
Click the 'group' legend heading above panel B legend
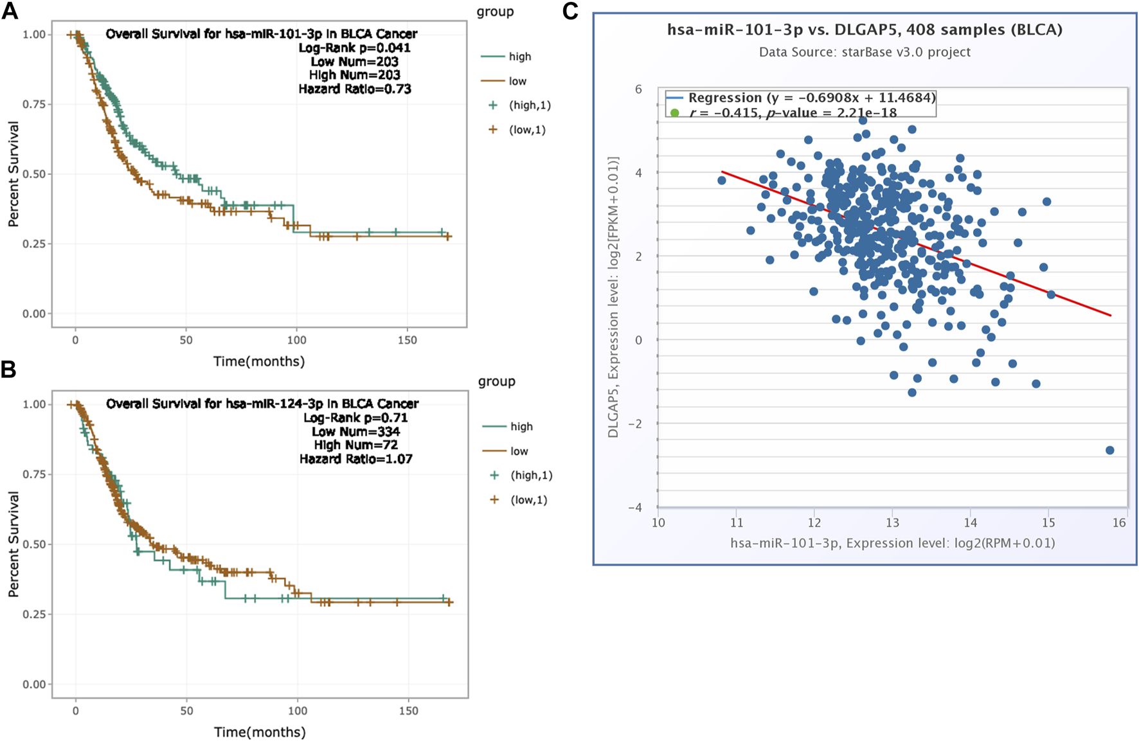tap(496, 382)
